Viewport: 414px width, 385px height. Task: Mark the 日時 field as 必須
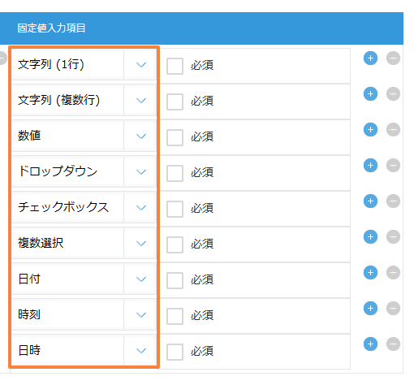175,352
